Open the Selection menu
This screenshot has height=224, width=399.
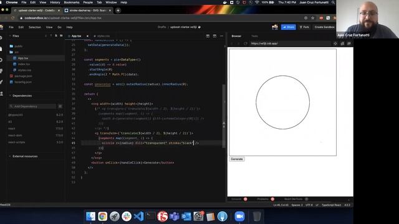35,27
